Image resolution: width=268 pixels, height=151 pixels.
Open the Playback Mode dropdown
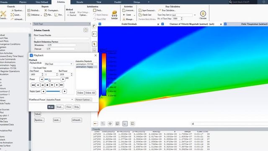59,64
